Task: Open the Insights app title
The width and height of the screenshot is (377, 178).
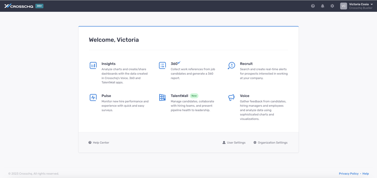Action: [x=108, y=64]
